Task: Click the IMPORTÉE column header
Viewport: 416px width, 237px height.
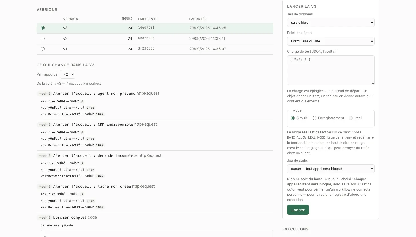Action: [x=198, y=19]
